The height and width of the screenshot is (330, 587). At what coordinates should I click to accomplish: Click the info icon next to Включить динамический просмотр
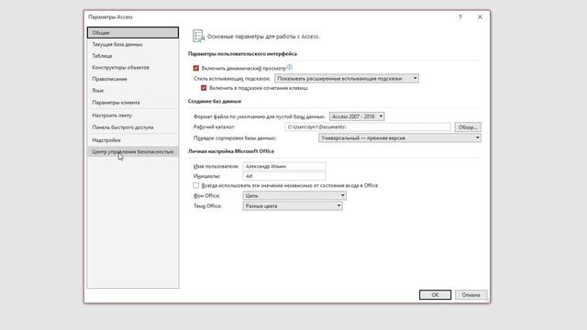tap(290, 67)
